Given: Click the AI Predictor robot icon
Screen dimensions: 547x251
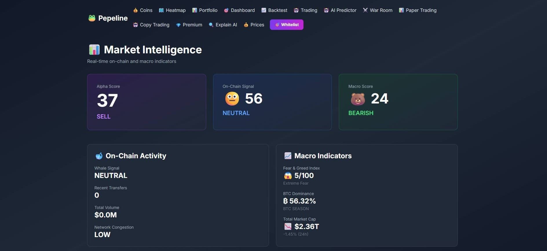Looking at the screenshot, I should coord(326,10).
